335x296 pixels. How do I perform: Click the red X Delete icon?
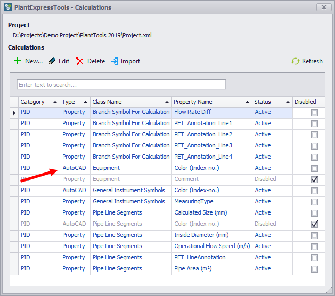pyautogui.click(x=80, y=61)
